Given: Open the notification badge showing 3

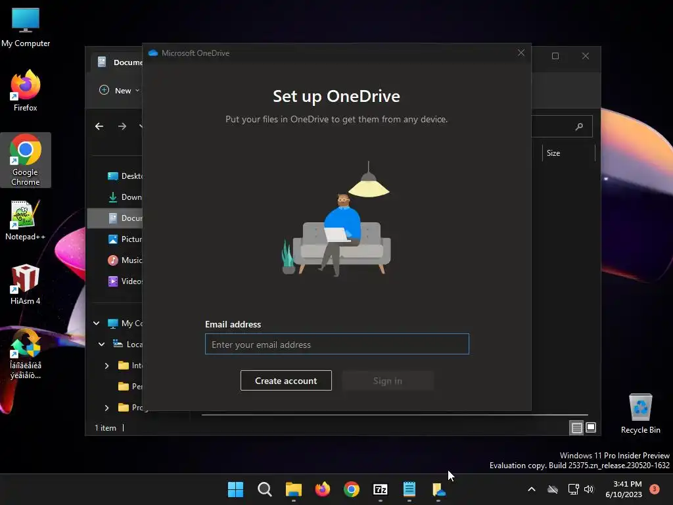Looking at the screenshot, I should click(655, 489).
